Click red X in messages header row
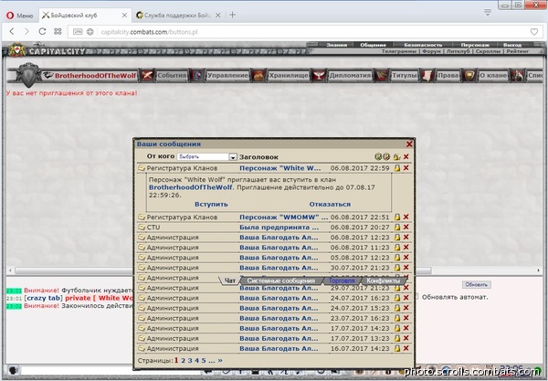Viewport: 548px width, 381px height. 406,157
